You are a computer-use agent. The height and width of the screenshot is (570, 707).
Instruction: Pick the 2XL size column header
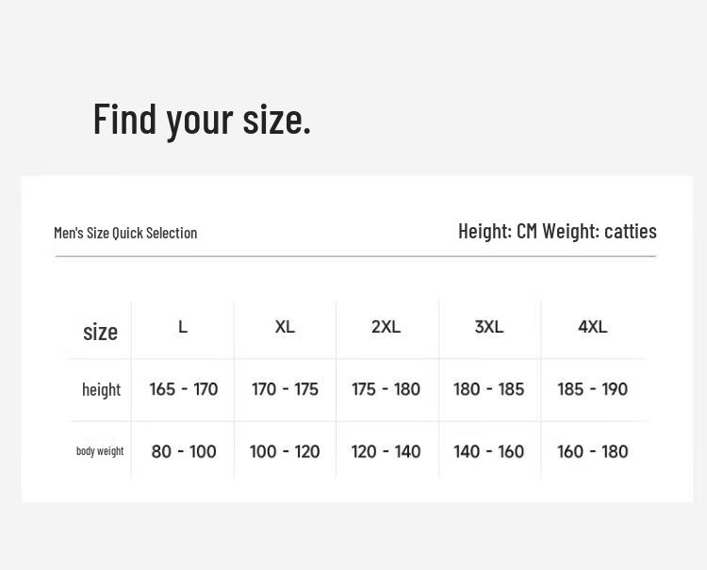[x=386, y=327]
